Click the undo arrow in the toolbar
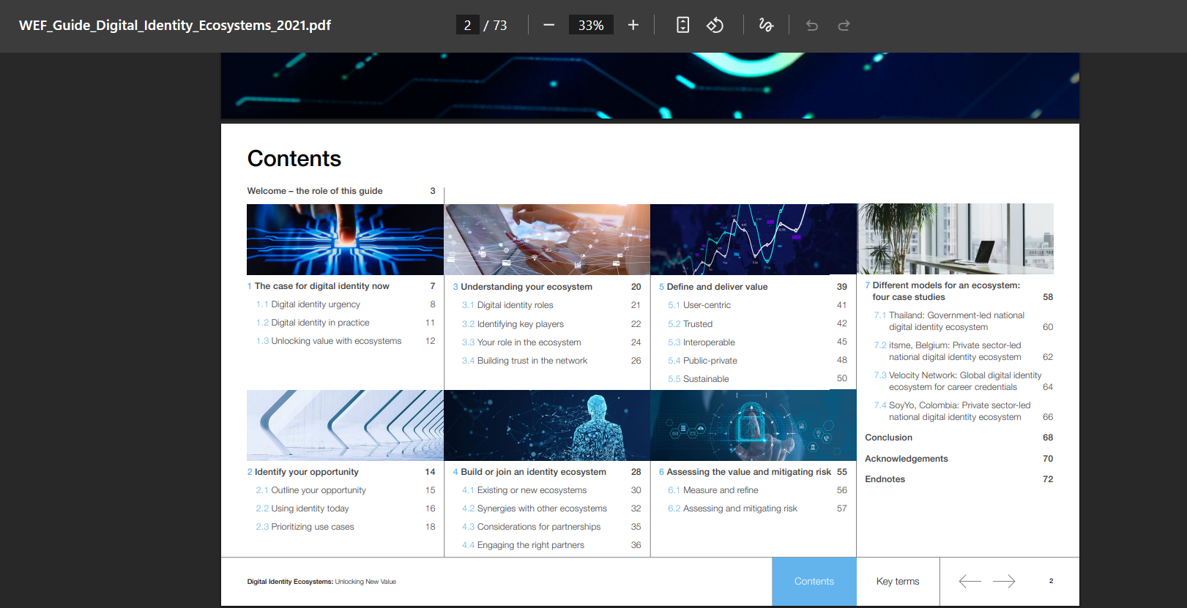Image resolution: width=1187 pixels, height=608 pixels. click(812, 26)
